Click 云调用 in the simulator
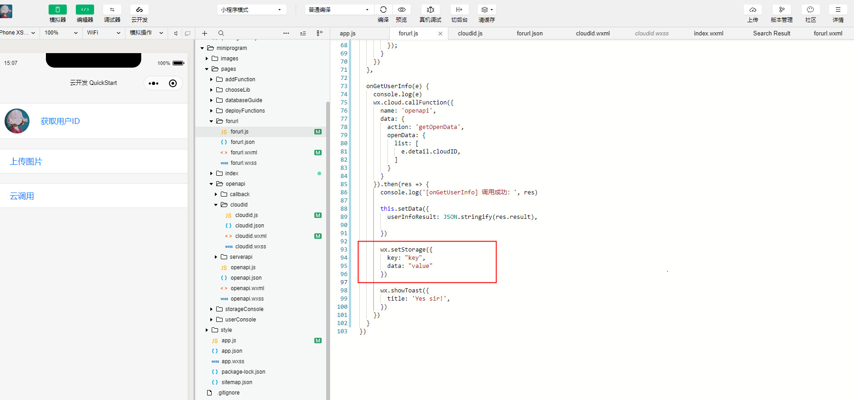854x400 pixels. (22, 196)
